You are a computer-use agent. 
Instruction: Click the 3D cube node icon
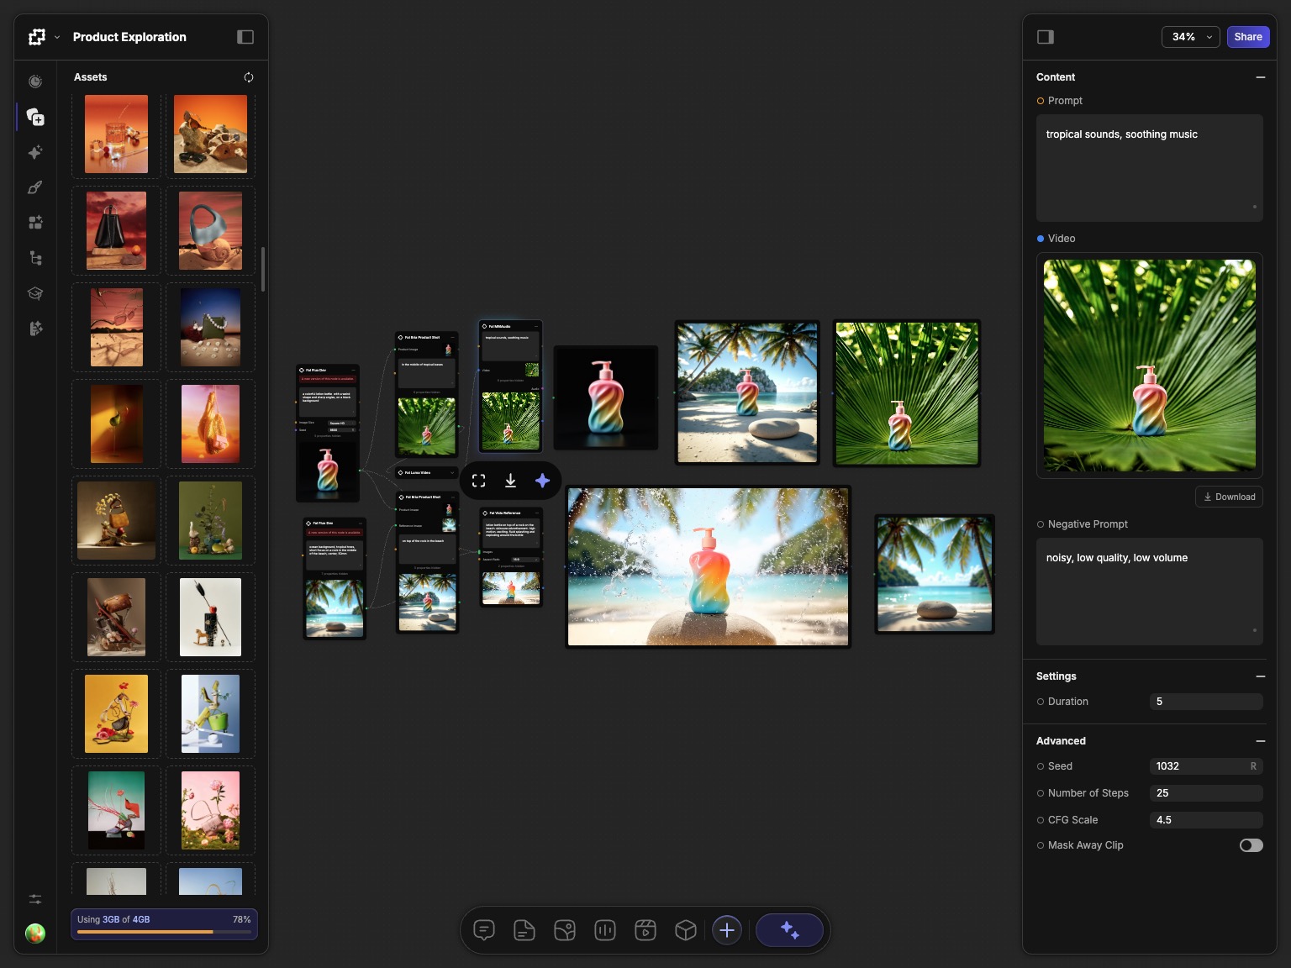(686, 930)
